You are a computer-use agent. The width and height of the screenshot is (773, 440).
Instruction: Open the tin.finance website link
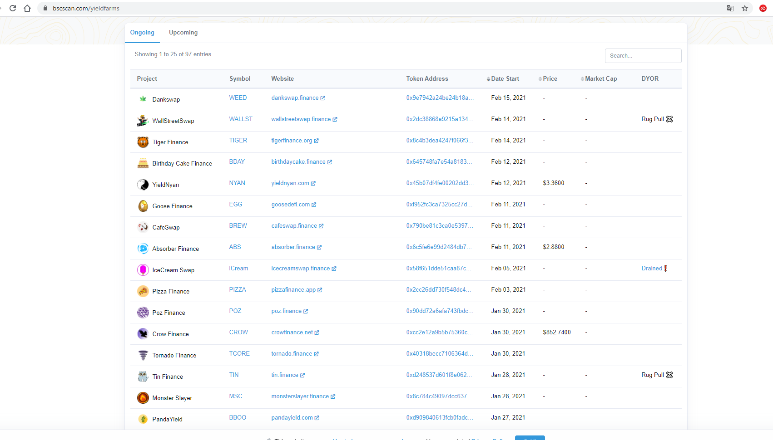(288, 375)
